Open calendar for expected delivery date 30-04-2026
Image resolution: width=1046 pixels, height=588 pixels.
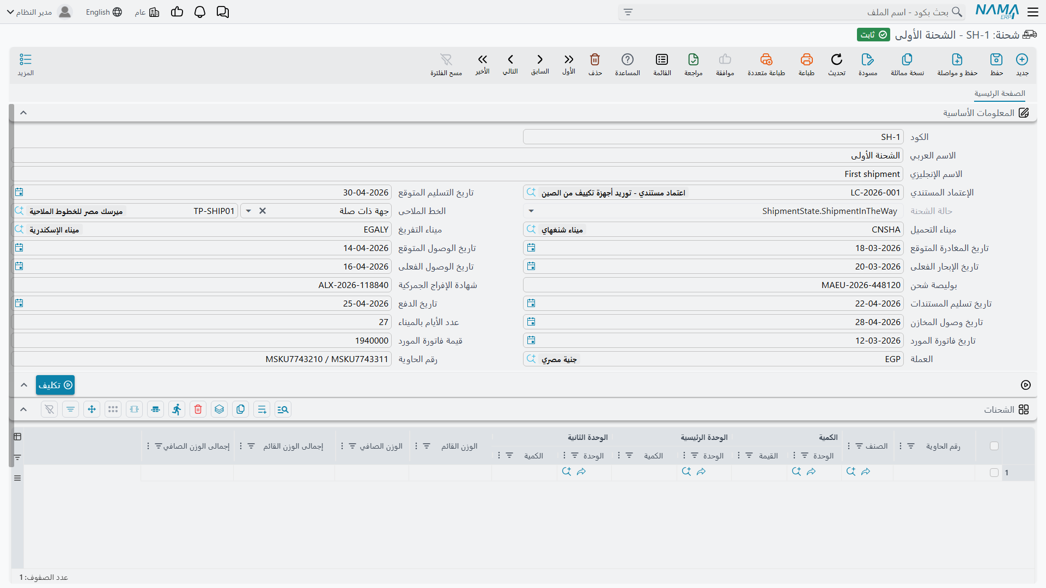pyautogui.click(x=19, y=192)
